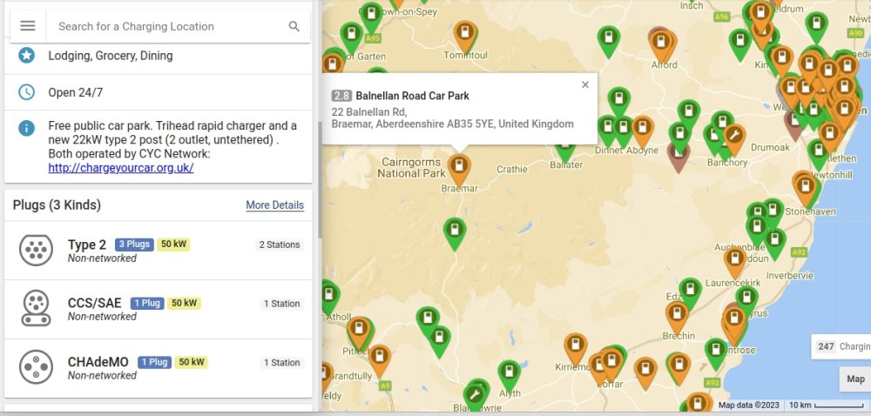Screen dimensions: 871x416
Task: Click the Open 24/7 text
Action: point(76,92)
